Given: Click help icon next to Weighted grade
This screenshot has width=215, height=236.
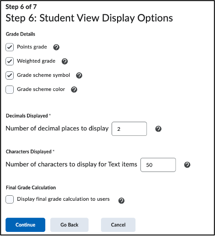Looking at the screenshot, I should click(64, 61).
